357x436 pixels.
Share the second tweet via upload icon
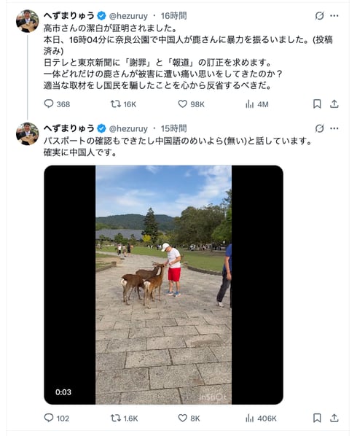click(x=334, y=418)
